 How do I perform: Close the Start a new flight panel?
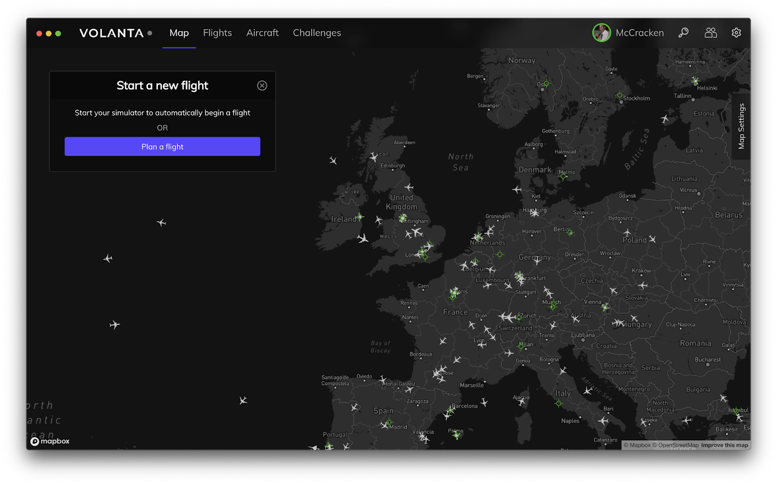[262, 86]
